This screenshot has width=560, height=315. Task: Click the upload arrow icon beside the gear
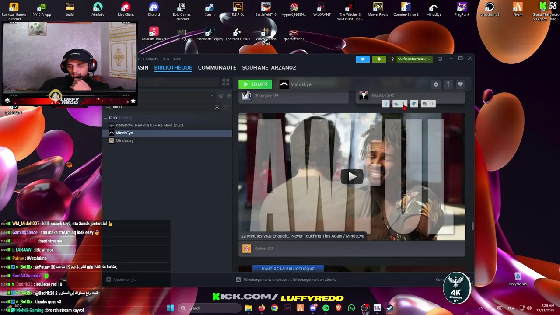click(448, 84)
